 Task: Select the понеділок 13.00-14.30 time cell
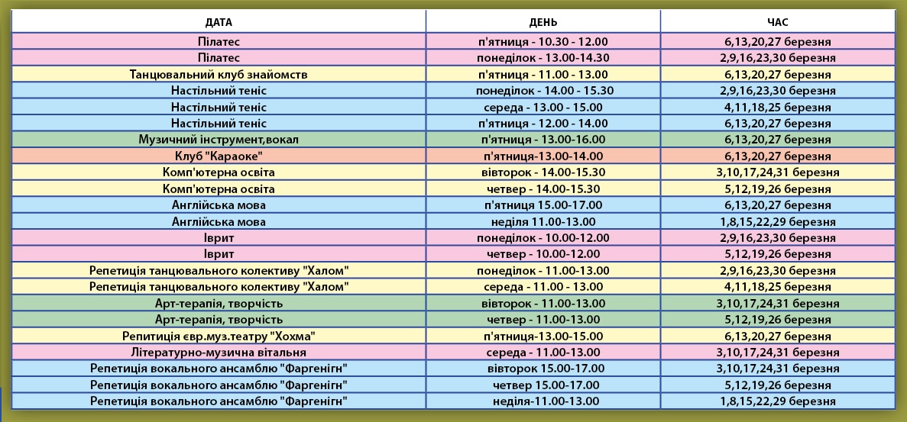tap(543, 57)
